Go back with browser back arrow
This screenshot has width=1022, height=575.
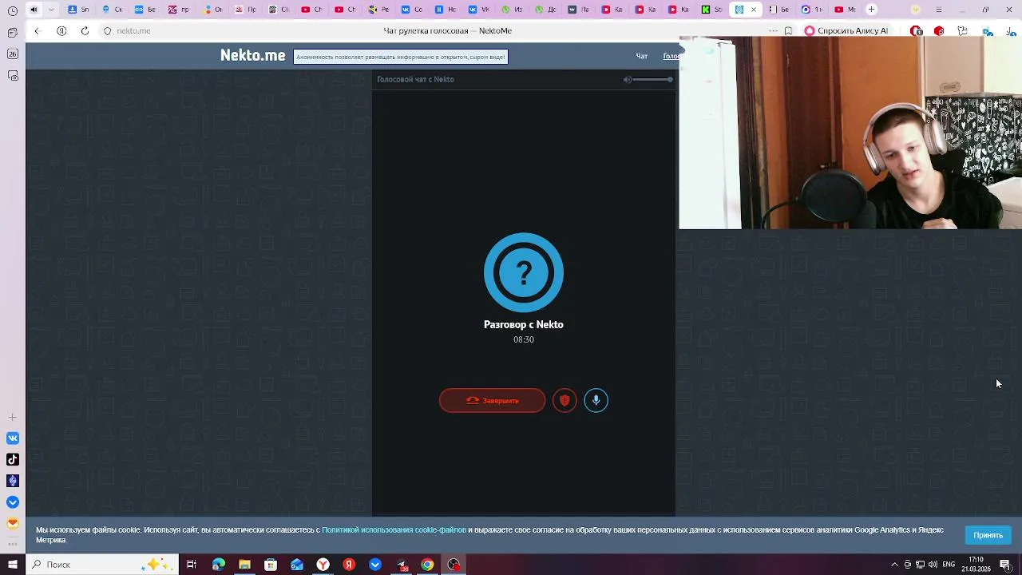click(x=37, y=30)
